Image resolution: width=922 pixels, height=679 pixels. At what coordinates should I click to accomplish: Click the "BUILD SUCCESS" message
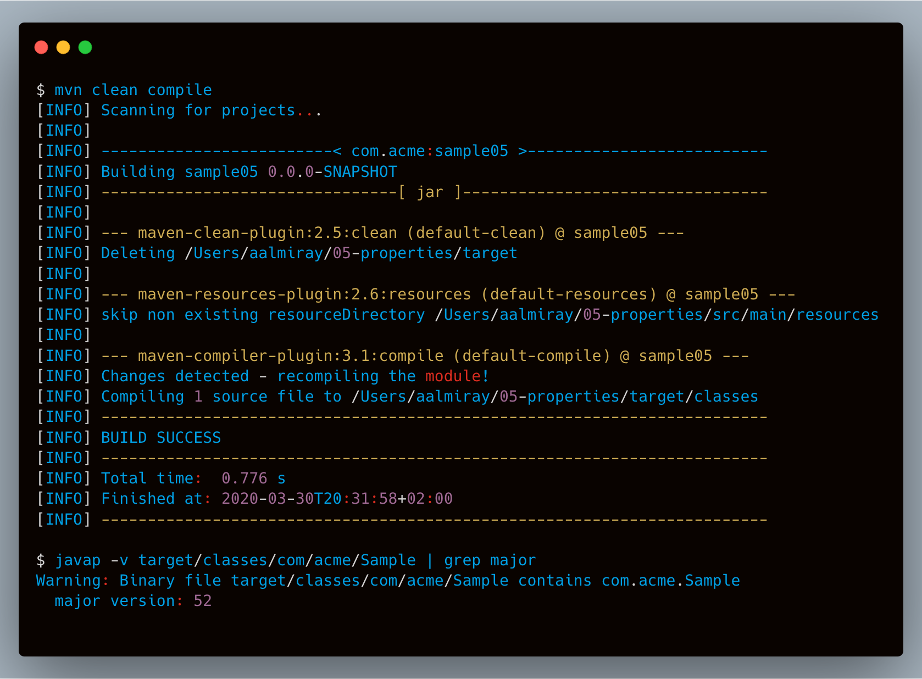click(x=161, y=438)
